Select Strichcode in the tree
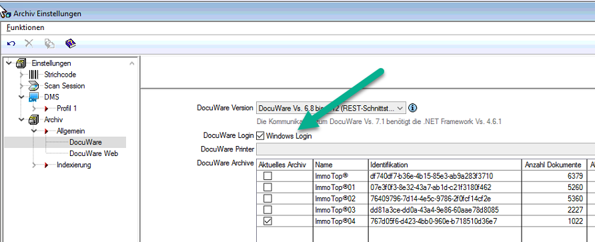595x242 pixels. pyautogui.click(x=60, y=75)
